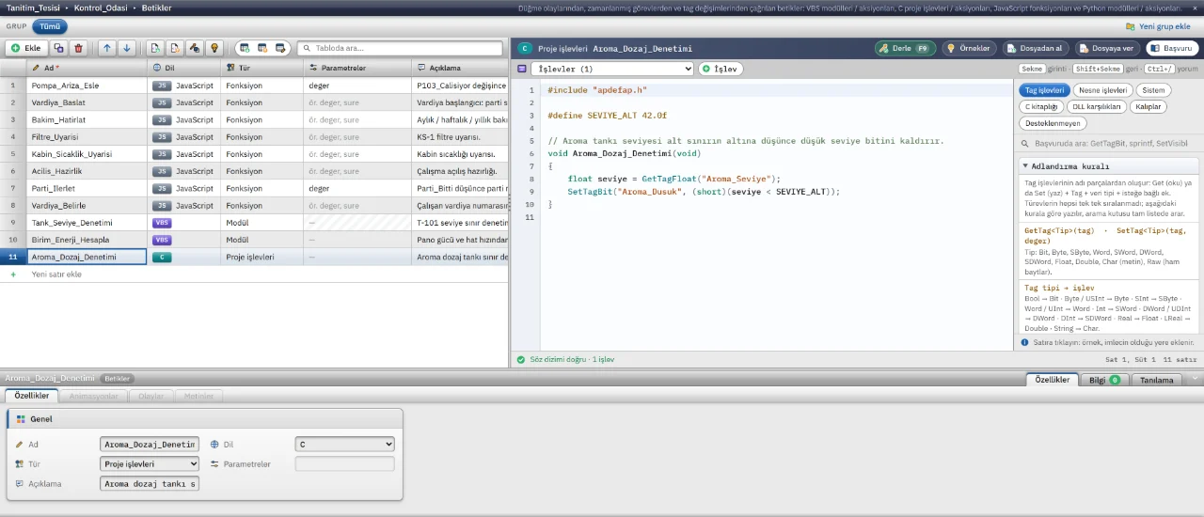The height and width of the screenshot is (517, 1204).
Task: Click the export script file icon
Action: tap(175, 48)
